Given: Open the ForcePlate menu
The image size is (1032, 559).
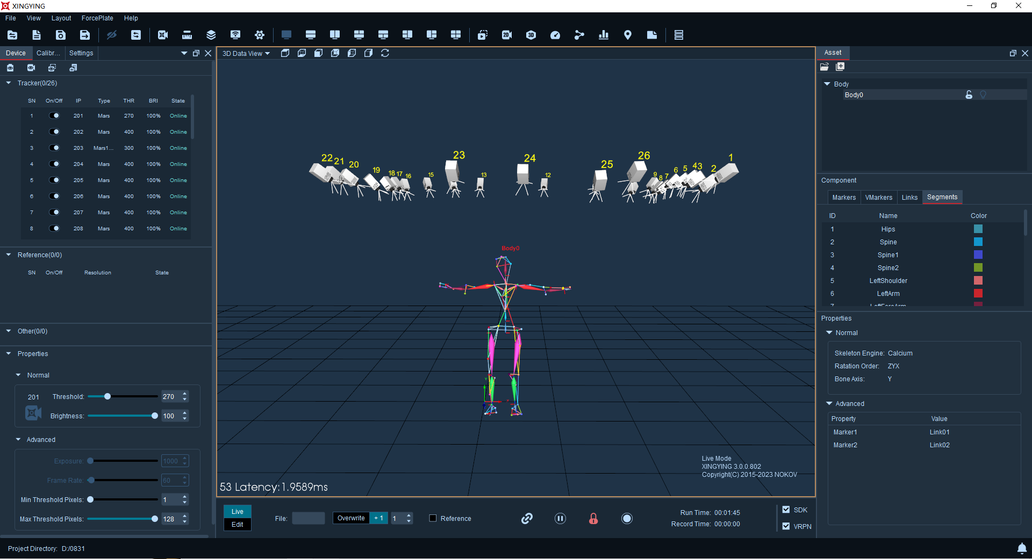Looking at the screenshot, I should (x=97, y=18).
